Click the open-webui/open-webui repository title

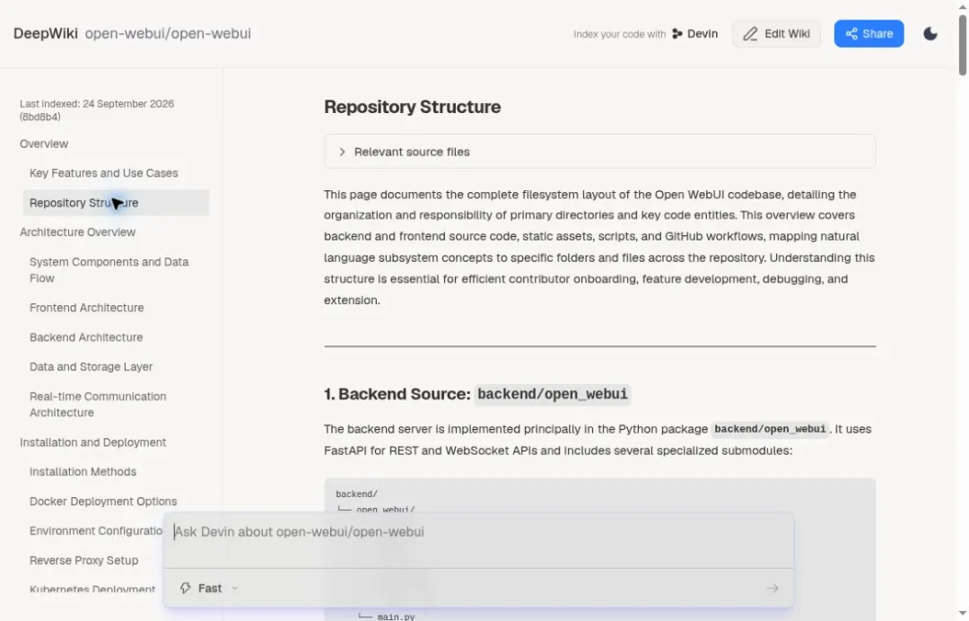coord(168,33)
